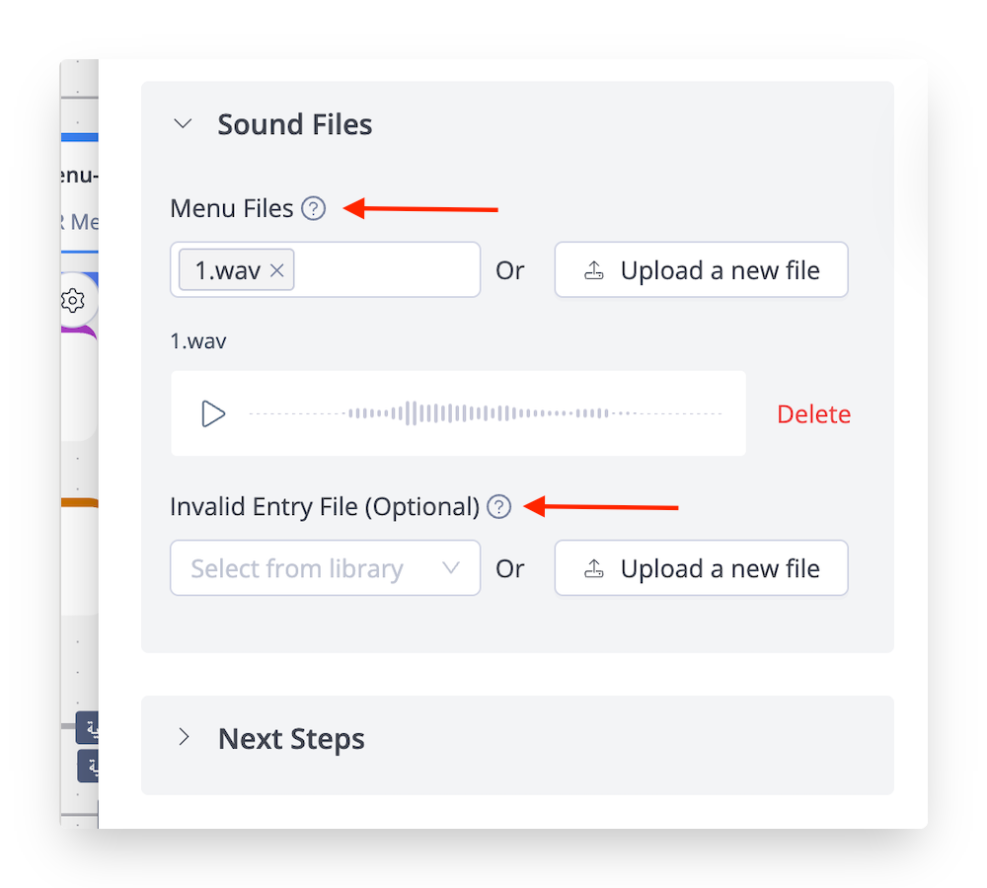Click the lower dark node icon at bottom-left
987x888 pixels.
click(x=89, y=765)
